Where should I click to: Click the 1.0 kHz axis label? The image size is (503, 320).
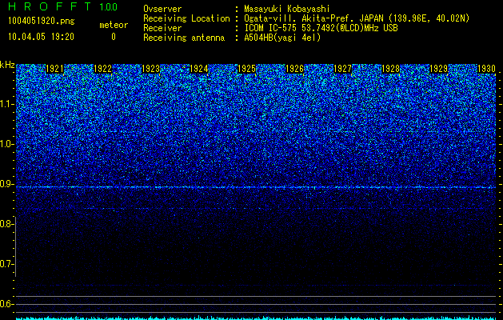point(6,145)
